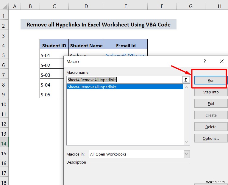This screenshot has height=185, width=228.
Task: Click macro list scroll up arrow
Action: tap(187, 87)
